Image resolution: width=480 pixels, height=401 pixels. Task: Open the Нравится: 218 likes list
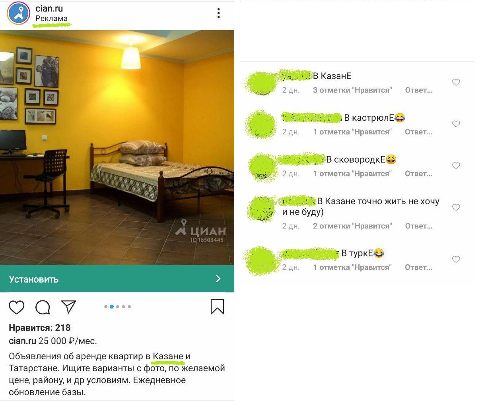coord(40,328)
